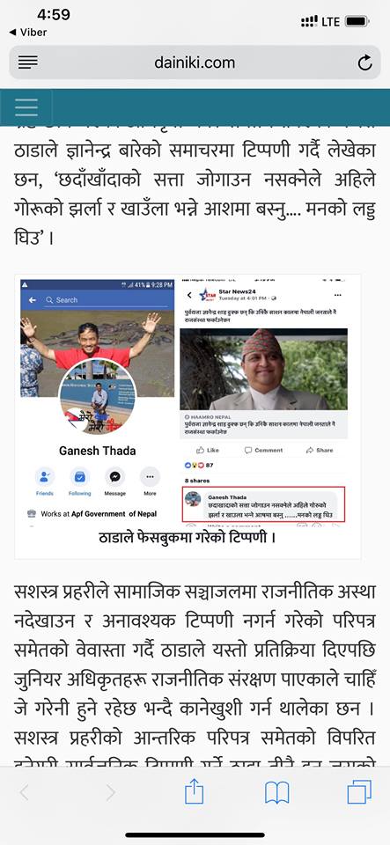
Task: Tap the former king photo thumbnail
Action: [264, 369]
